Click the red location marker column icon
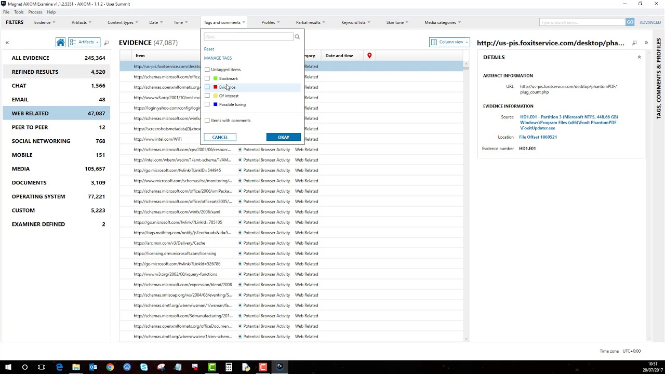 point(369,56)
